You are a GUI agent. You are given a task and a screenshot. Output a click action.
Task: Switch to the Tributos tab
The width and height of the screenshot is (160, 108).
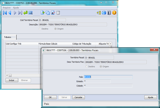point(10,37)
